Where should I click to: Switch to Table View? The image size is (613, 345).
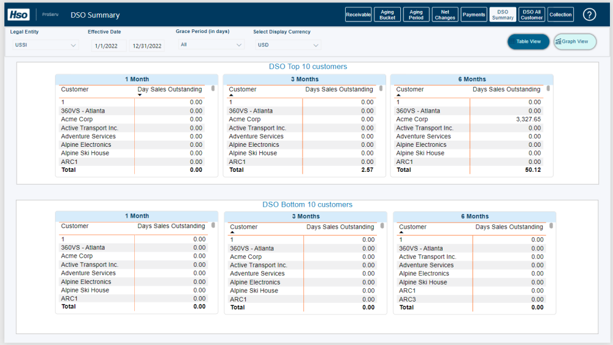point(528,42)
